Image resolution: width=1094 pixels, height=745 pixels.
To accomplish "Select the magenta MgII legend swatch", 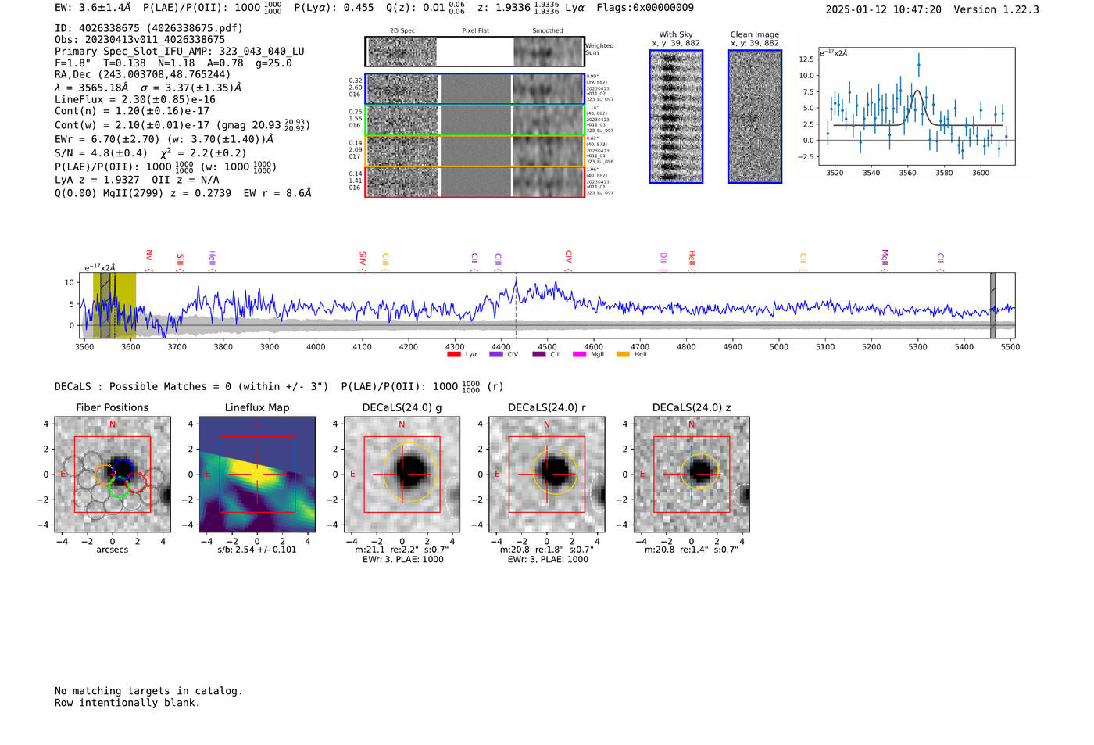I will [580, 354].
